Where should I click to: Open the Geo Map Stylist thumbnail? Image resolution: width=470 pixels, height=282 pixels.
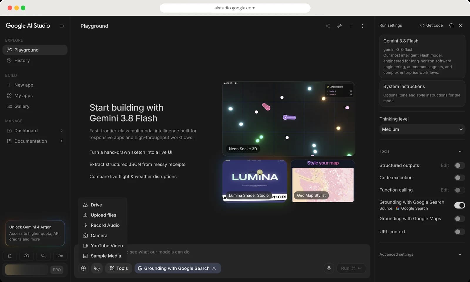coord(323,181)
